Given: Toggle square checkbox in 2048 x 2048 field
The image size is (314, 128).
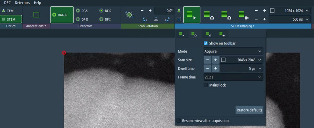Looking at the screenshot, I should 223,60.
